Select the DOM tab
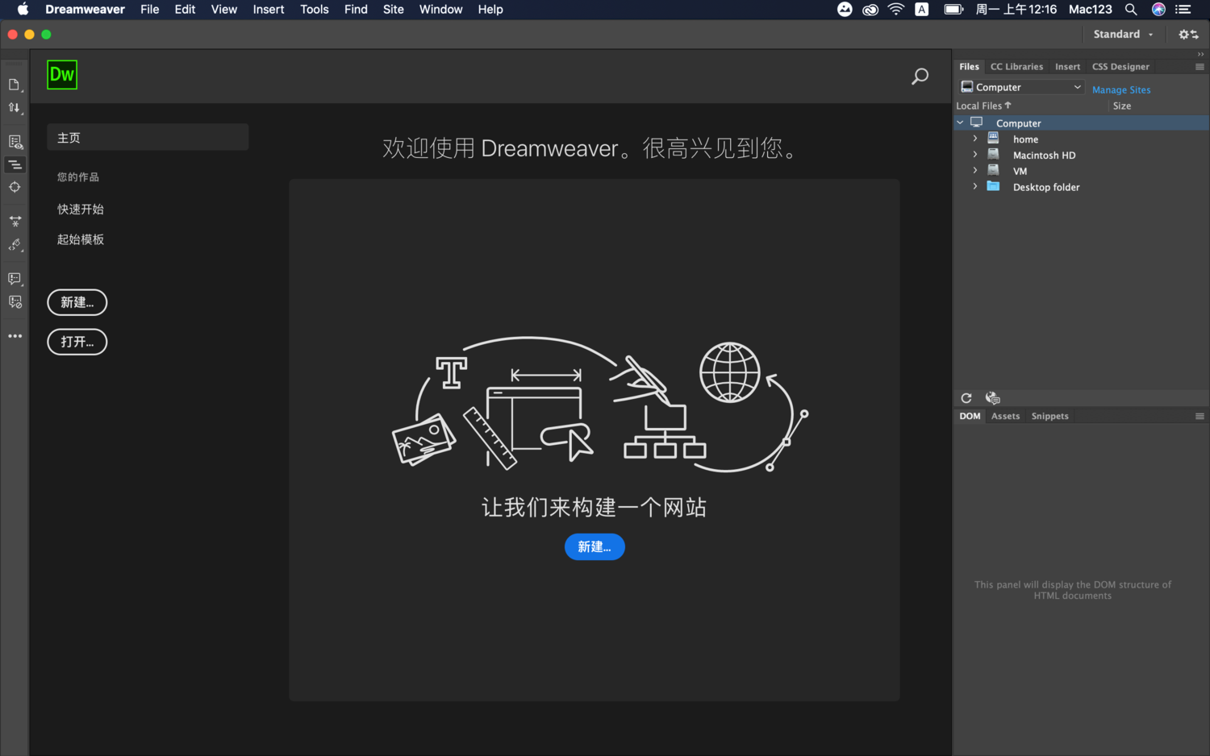 pyautogui.click(x=970, y=416)
